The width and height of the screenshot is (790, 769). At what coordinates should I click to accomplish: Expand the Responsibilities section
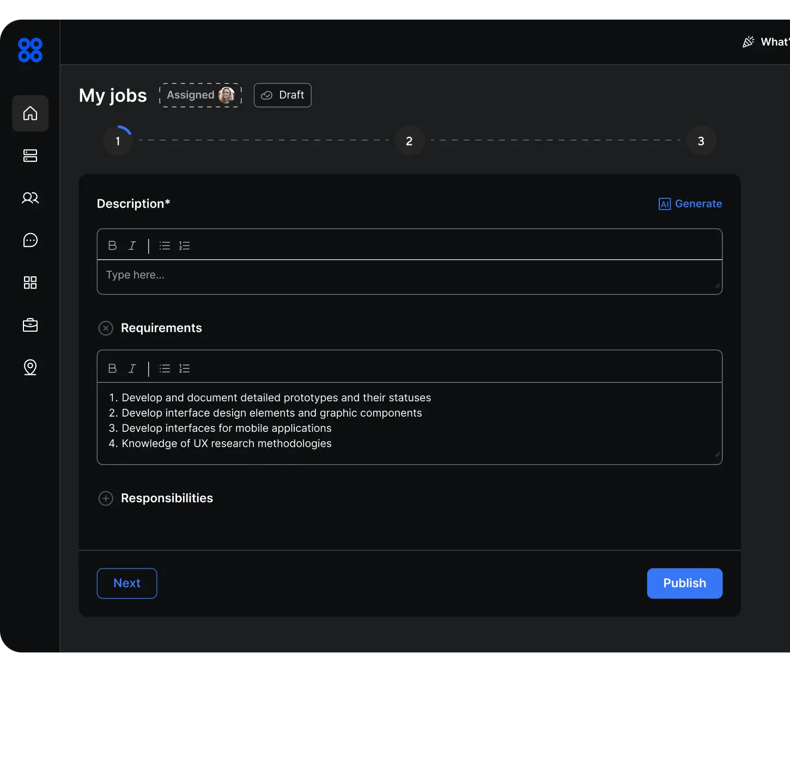[106, 498]
